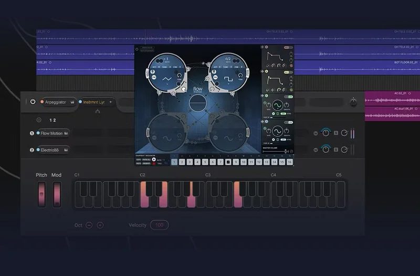Image resolution: width=420 pixels, height=276 pixels.
Task: Click modulator C Rate knob
Action: 268,105
